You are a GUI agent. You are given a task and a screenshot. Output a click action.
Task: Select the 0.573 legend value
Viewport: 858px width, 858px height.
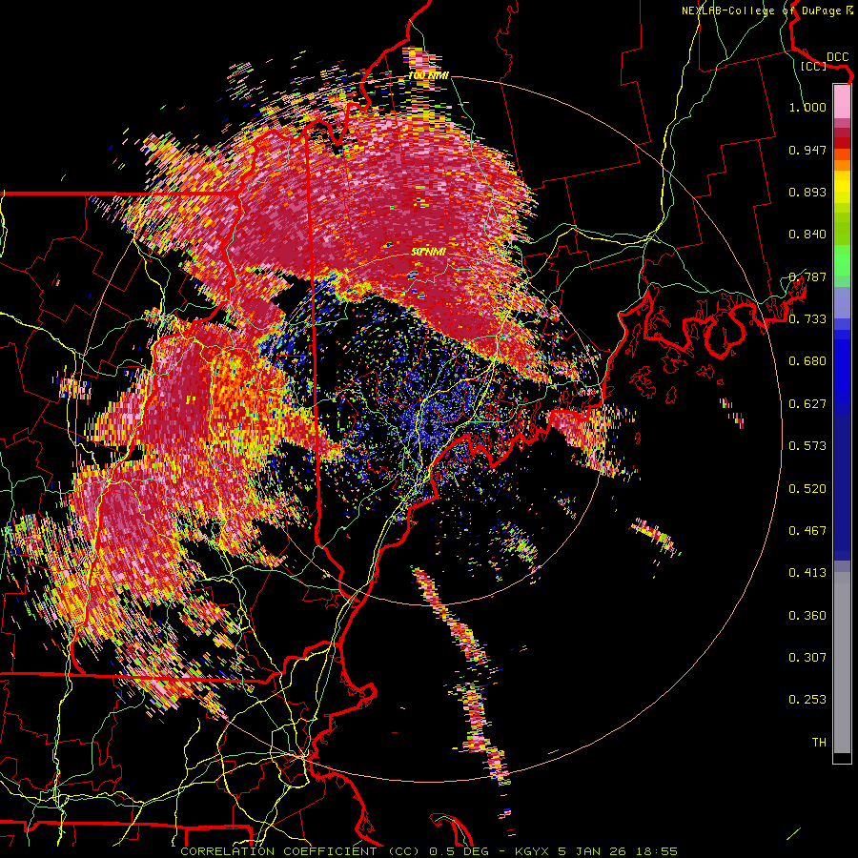pyautogui.click(x=807, y=446)
